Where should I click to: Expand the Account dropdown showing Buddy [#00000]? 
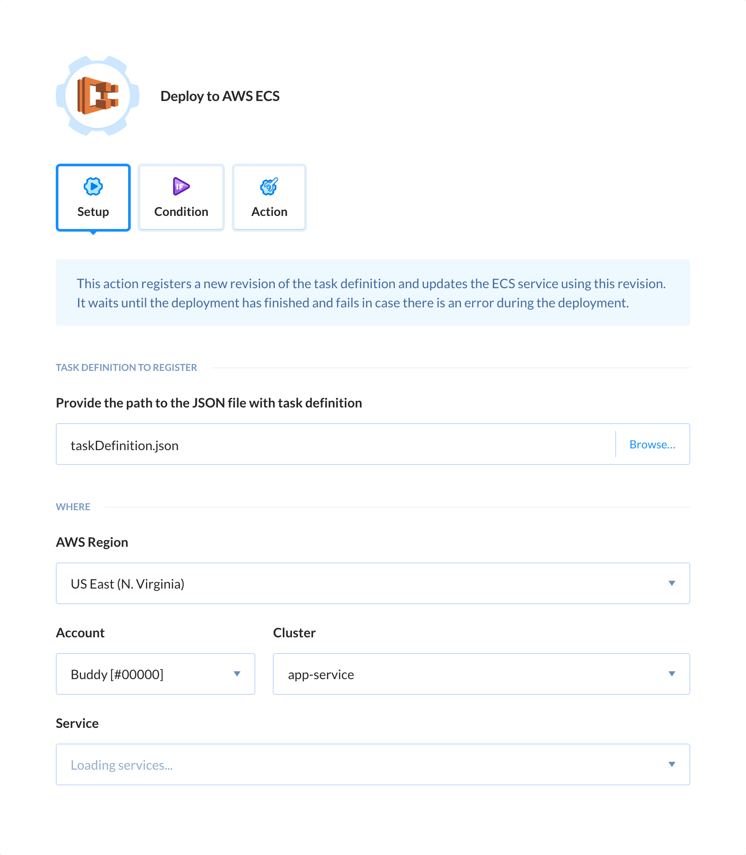click(x=155, y=674)
